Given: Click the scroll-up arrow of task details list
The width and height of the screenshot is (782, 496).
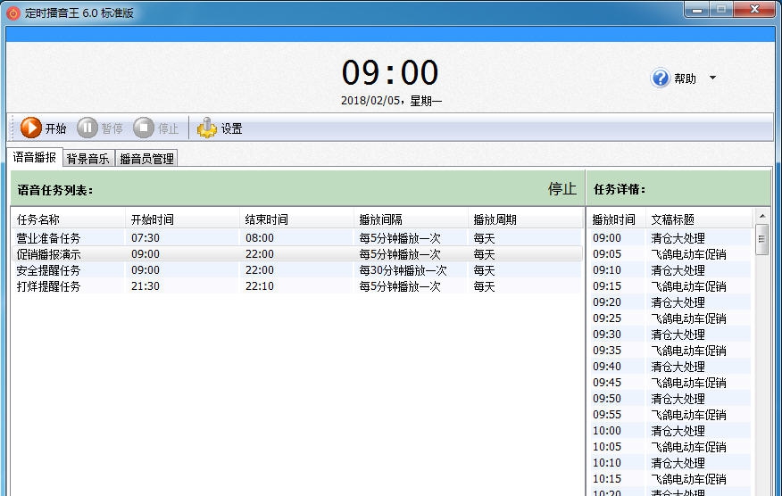Looking at the screenshot, I should pos(761,216).
